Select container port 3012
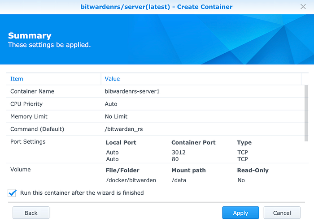Viewport: 314px width, 222px height. tap(179, 153)
